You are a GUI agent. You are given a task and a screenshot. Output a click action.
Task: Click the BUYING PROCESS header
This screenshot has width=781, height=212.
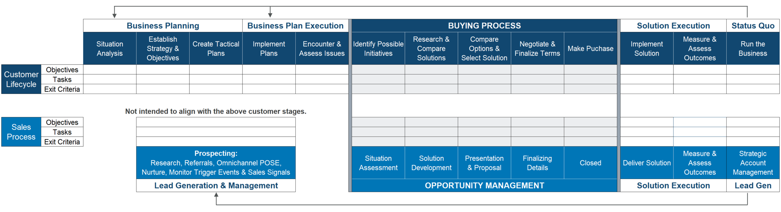coord(484,26)
